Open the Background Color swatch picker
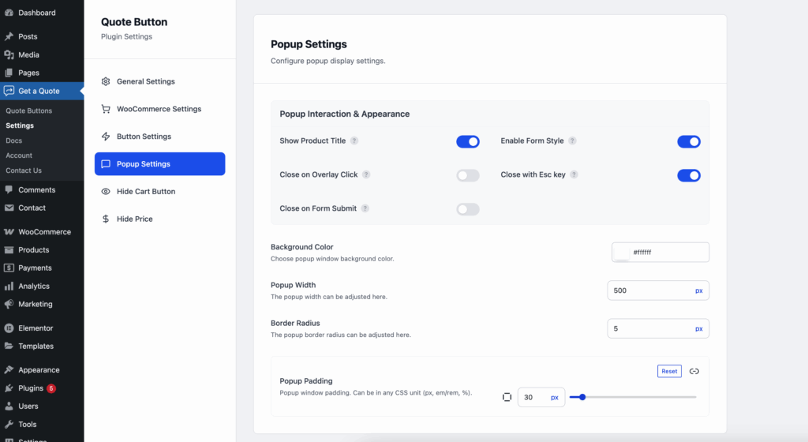Viewport: 808px width, 442px height. pyautogui.click(x=622, y=253)
